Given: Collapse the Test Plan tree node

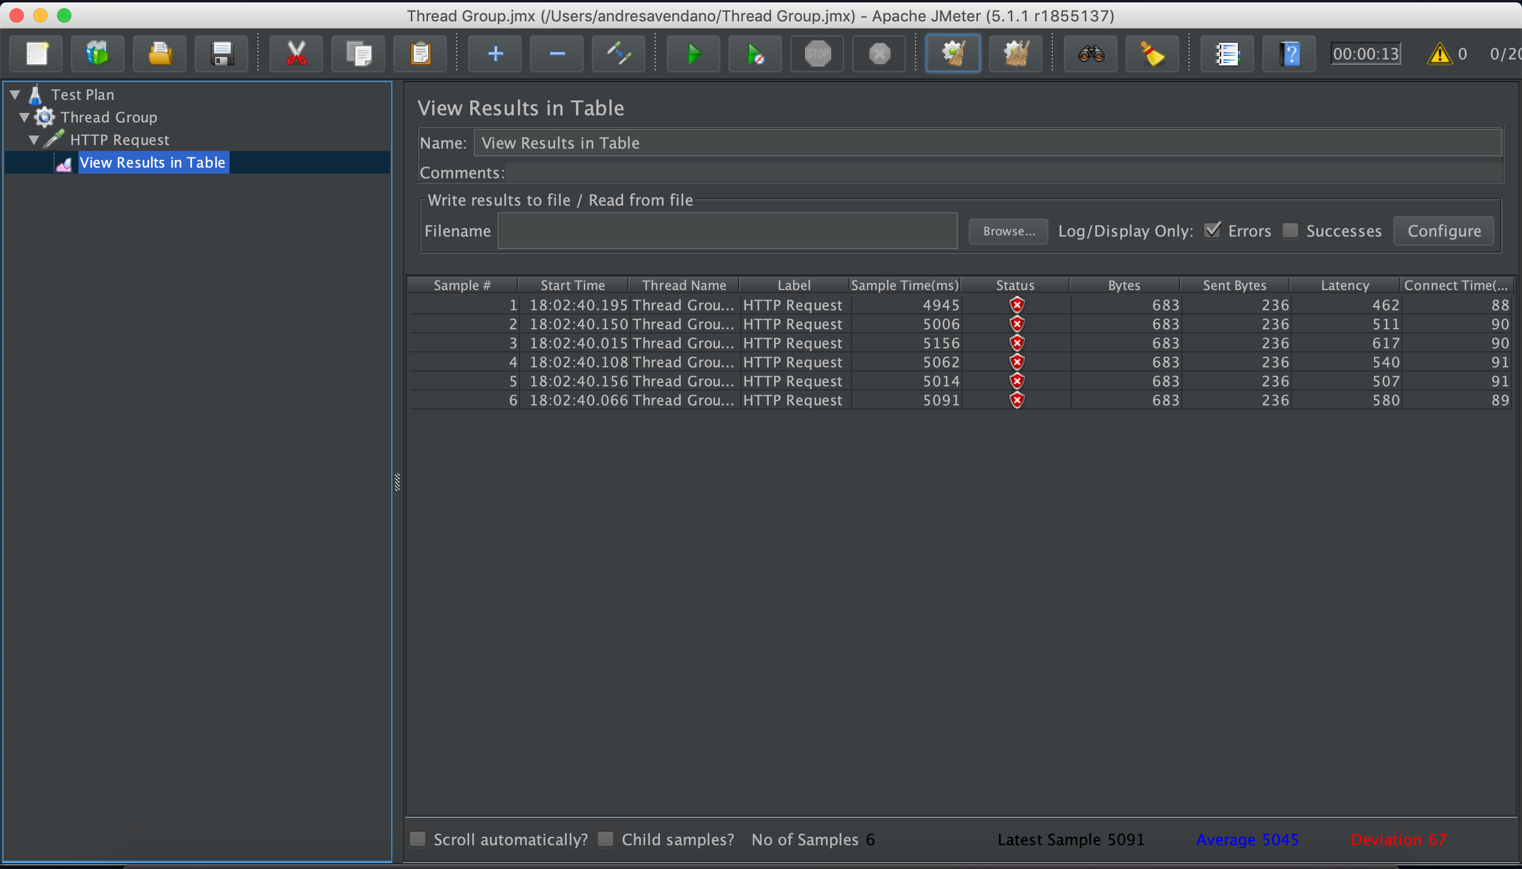Looking at the screenshot, I should (15, 95).
